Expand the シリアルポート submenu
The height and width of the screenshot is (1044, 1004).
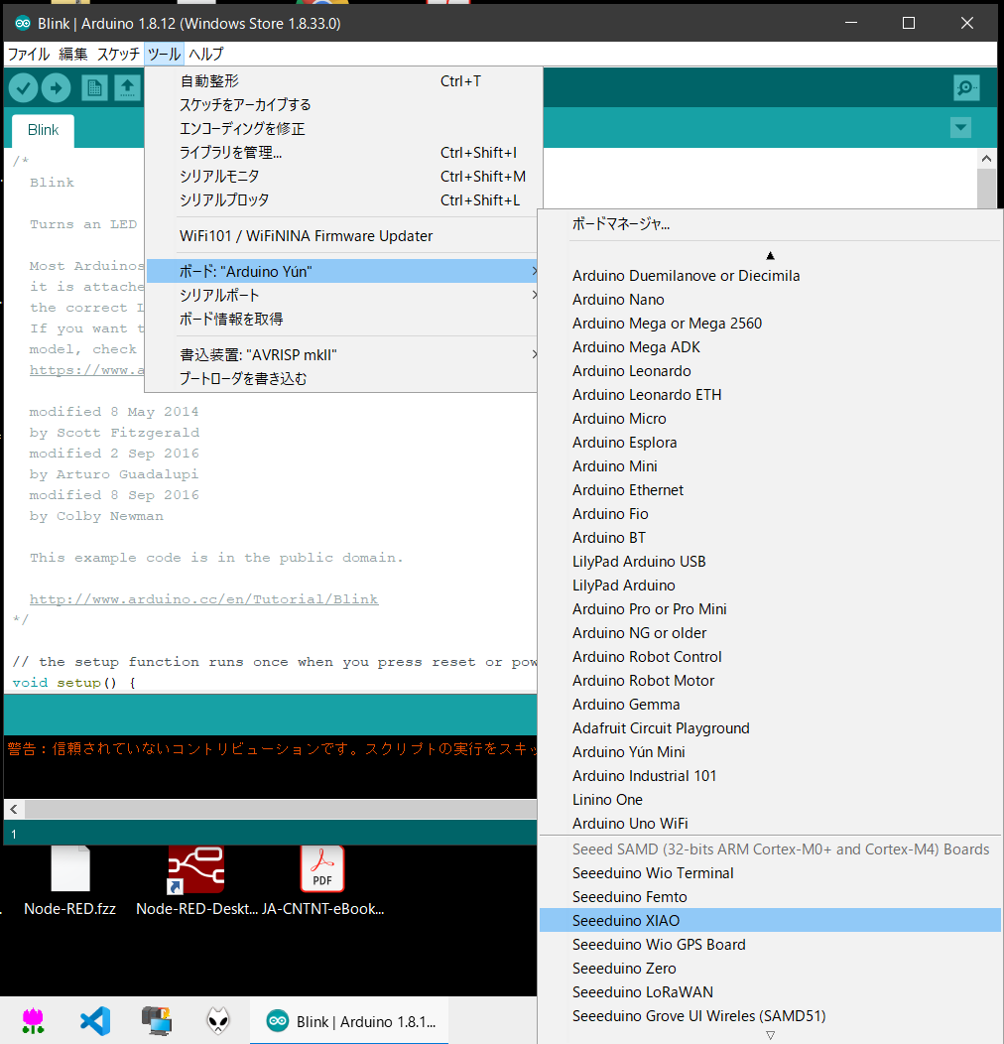pos(341,296)
